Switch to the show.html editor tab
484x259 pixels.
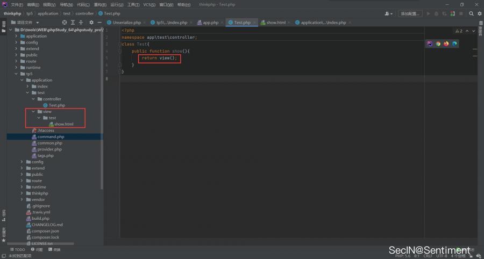275,23
